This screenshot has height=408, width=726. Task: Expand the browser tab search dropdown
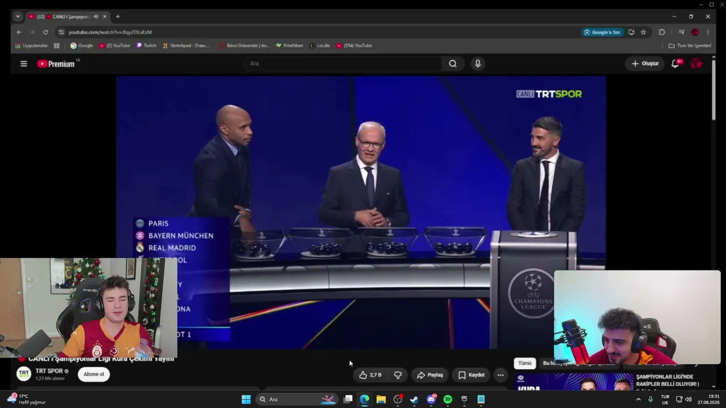(x=18, y=16)
